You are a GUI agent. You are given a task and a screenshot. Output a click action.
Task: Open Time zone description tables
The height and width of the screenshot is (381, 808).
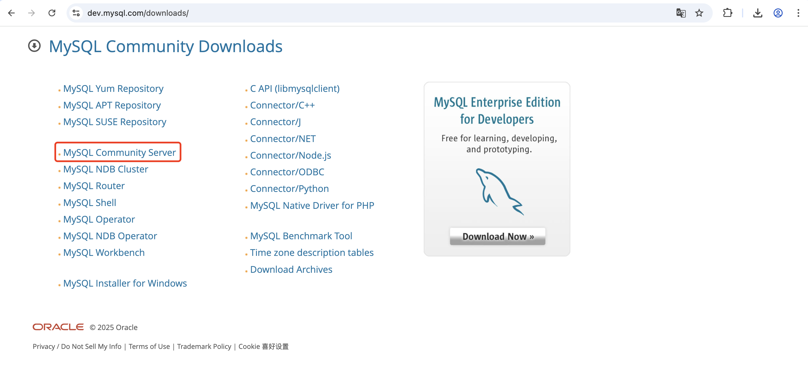tap(312, 253)
